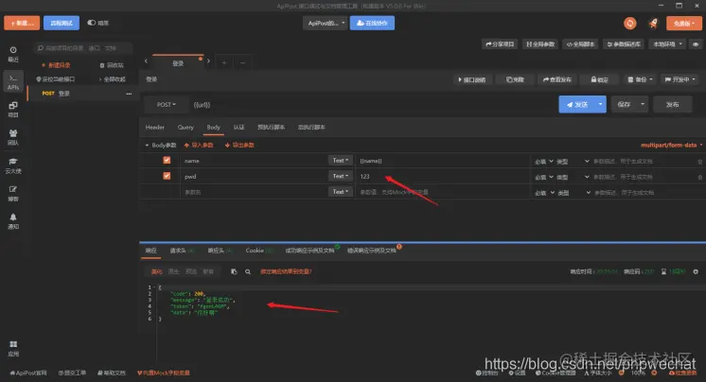This screenshot has width=706, height=382.
Task: Toggle the dark mode switch
Action: 92,23
